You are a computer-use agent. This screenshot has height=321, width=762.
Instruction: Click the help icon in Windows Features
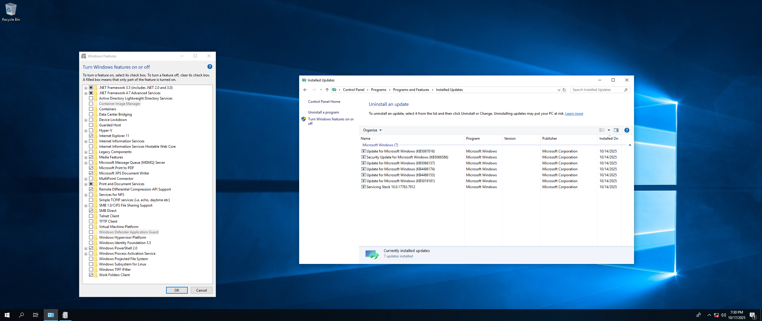(210, 67)
